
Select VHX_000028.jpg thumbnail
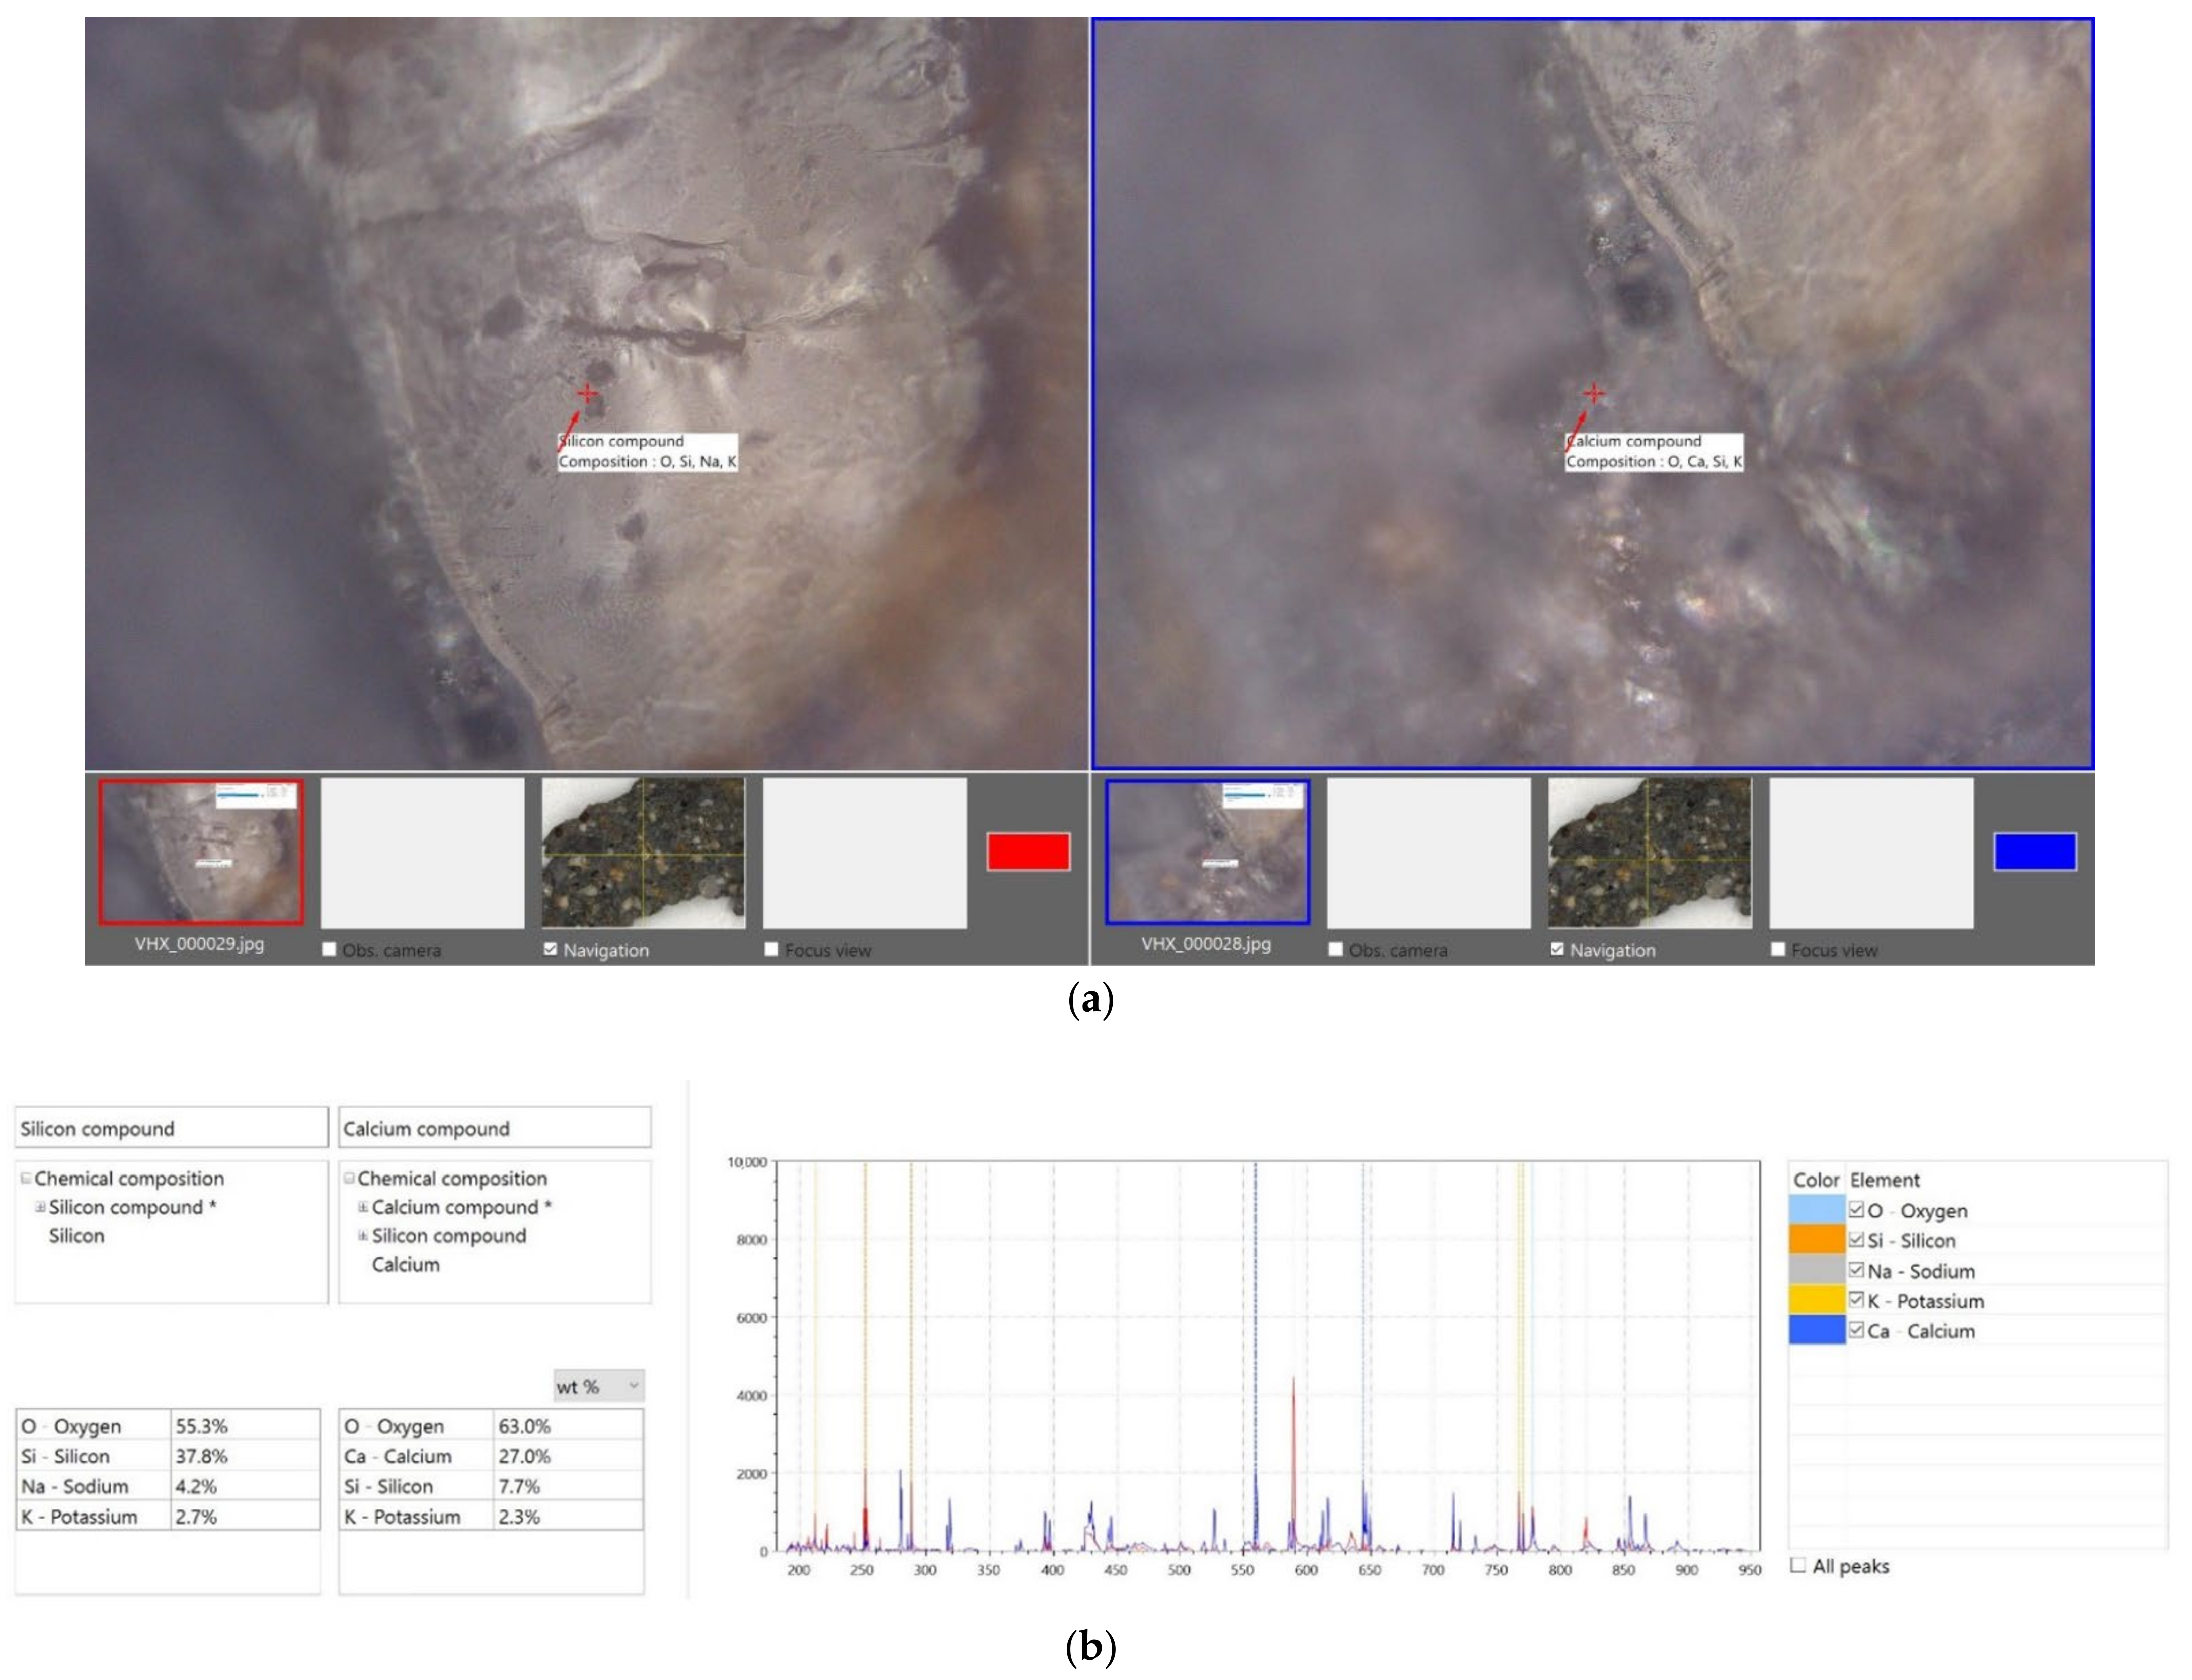1207,851
